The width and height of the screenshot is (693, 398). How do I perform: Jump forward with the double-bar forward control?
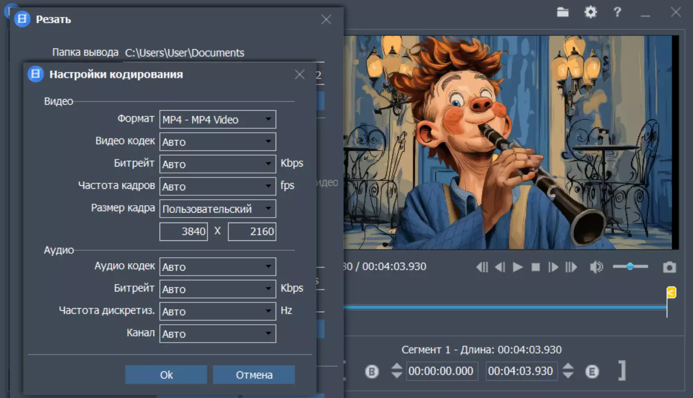(571, 267)
